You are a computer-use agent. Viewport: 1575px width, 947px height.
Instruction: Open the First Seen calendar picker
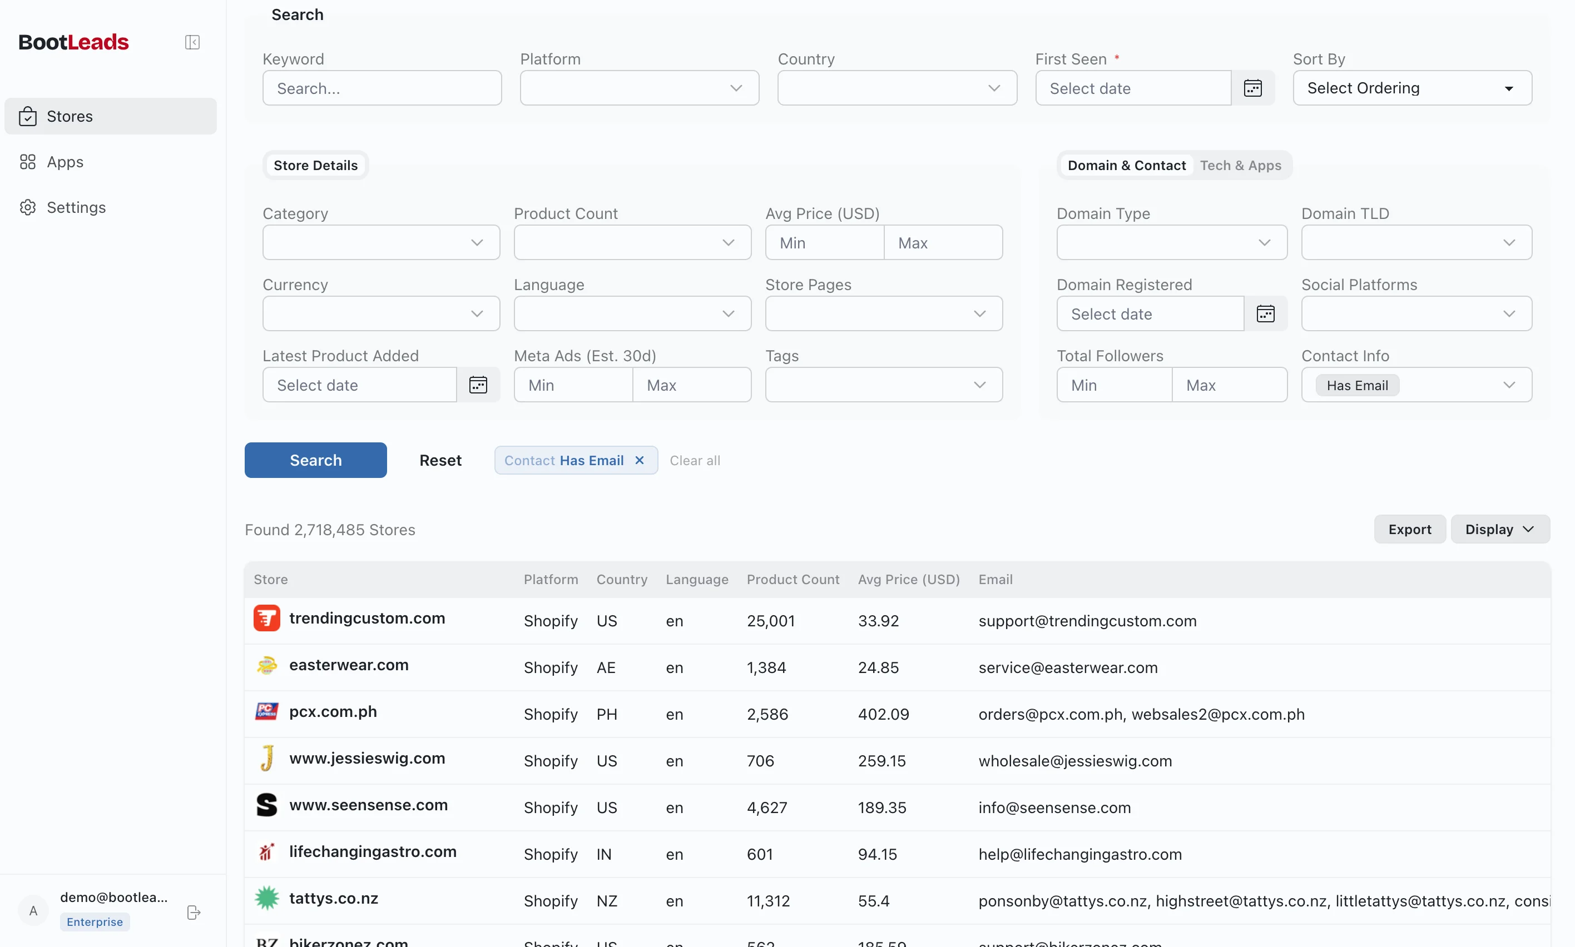point(1252,87)
